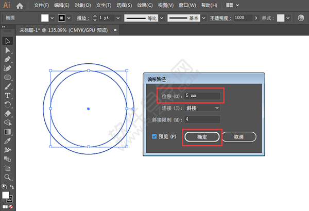Screen dimensions: 309x211
Task: Select the Eraser tool
Action: [x=8, y=114]
